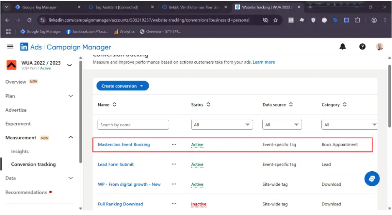
Task: Open options for Lead Form Submit
Action: pos(174,164)
